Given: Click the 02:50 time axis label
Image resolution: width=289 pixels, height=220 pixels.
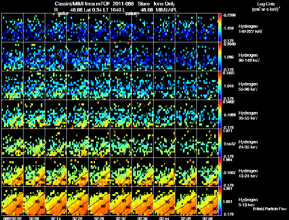Looking at the screenshot, I should click(186, 218).
